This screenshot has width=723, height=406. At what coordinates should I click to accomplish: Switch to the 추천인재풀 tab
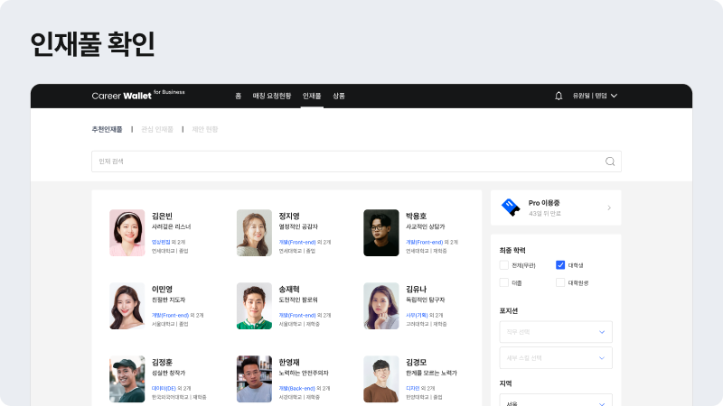coord(107,129)
